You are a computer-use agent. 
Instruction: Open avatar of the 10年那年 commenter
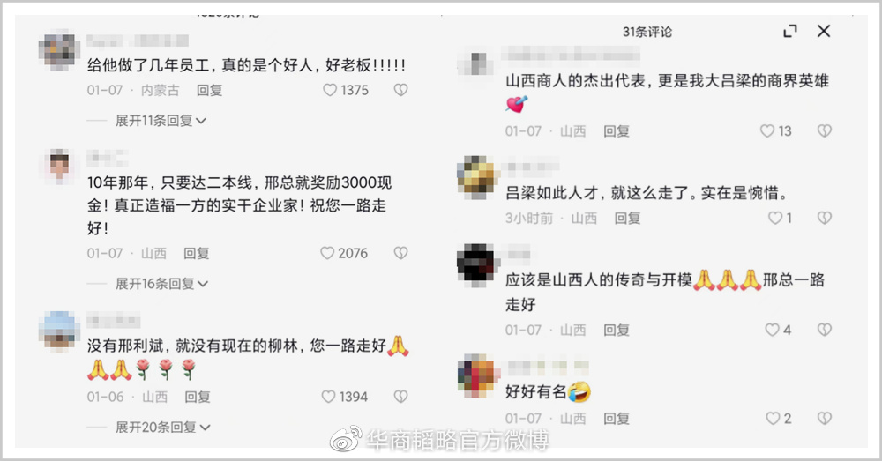[x=59, y=167]
